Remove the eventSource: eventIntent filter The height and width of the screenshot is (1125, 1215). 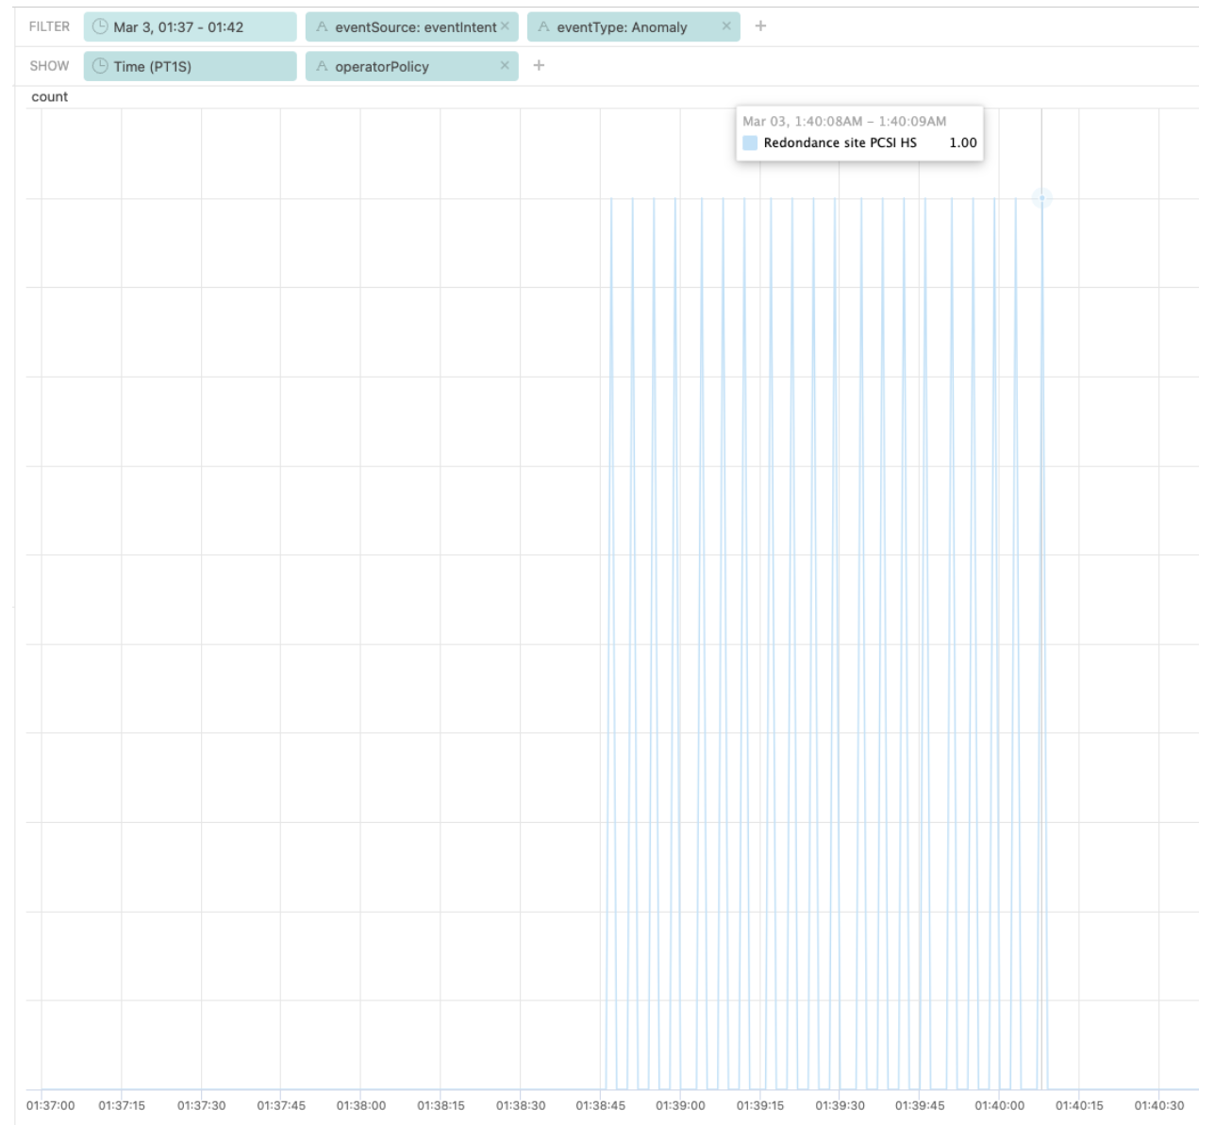click(x=505, y=26)
